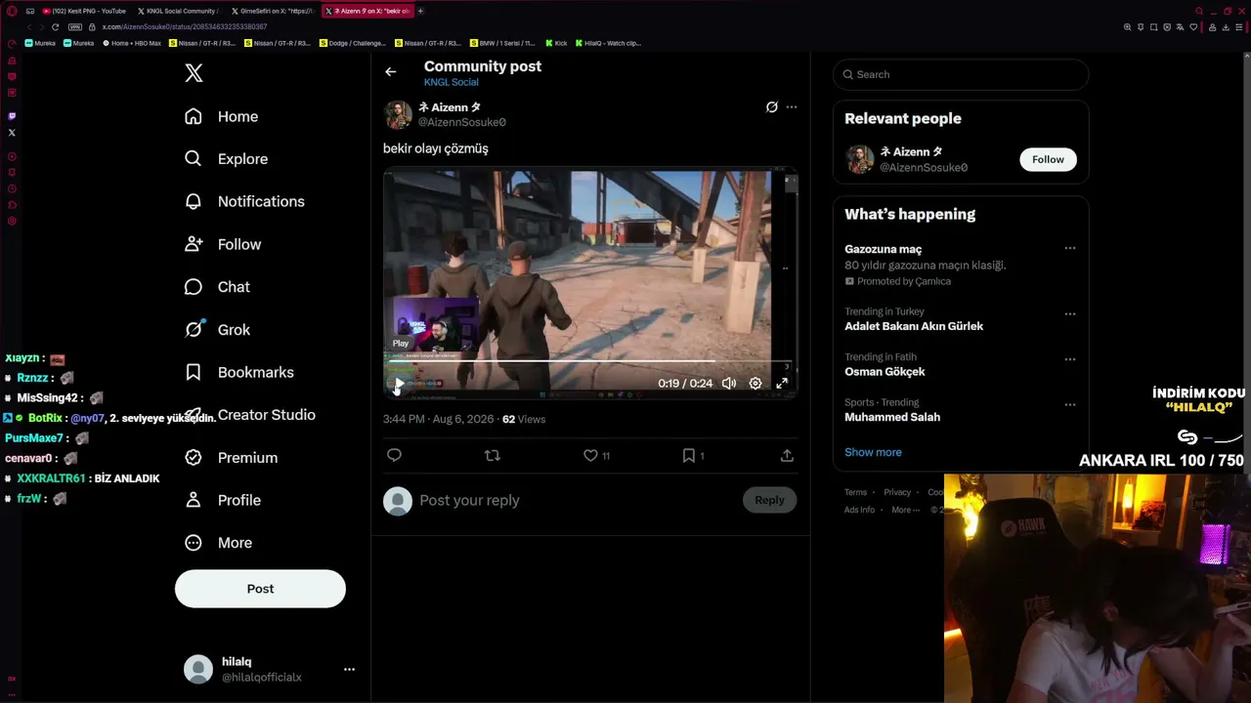The height and width of the screenshot is (703, 1251).
Task: Switch to the Kesit PNG YouTube tab
Action: [x=84, y=11]
